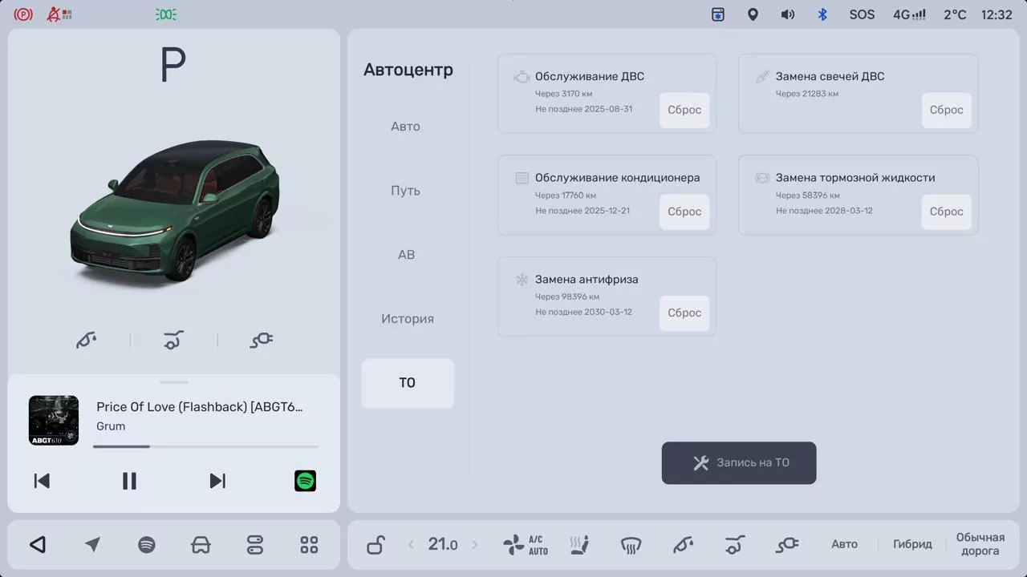The height and width of the screenshot is (577, 1027).
Task: Launch Spotify from the bottom dock
Action: point(146,545)
